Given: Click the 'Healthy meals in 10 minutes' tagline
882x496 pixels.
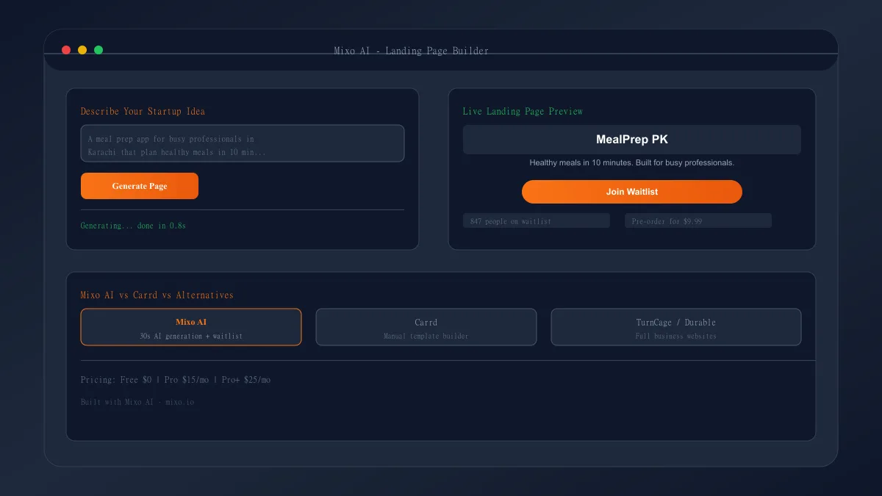Looking at the screenshot, I should click(x=632, y=162).
